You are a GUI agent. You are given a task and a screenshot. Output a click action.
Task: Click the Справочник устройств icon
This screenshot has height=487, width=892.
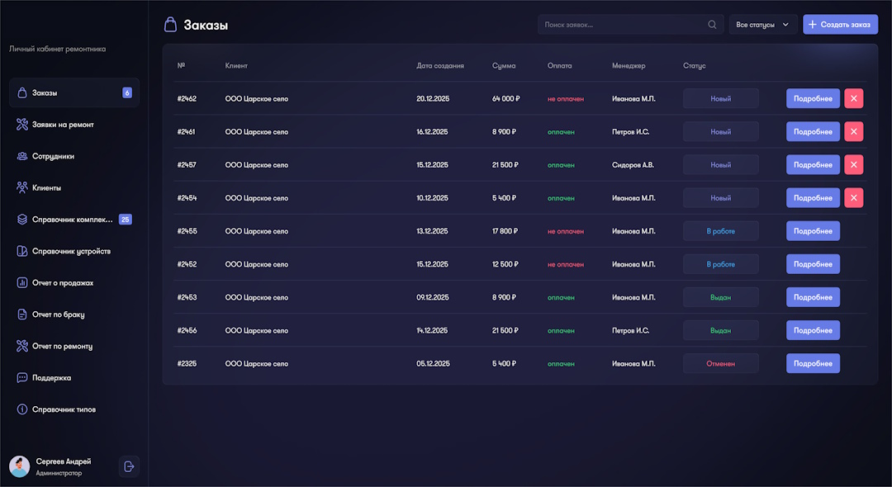click(x=22, y=251)
